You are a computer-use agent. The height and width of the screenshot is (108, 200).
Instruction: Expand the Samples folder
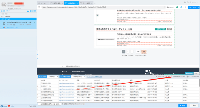point(1,16)
